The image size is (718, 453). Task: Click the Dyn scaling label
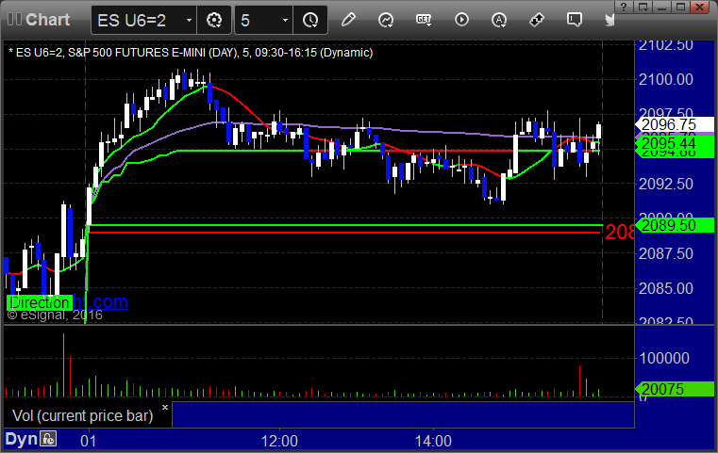click(x=21, y=439)
